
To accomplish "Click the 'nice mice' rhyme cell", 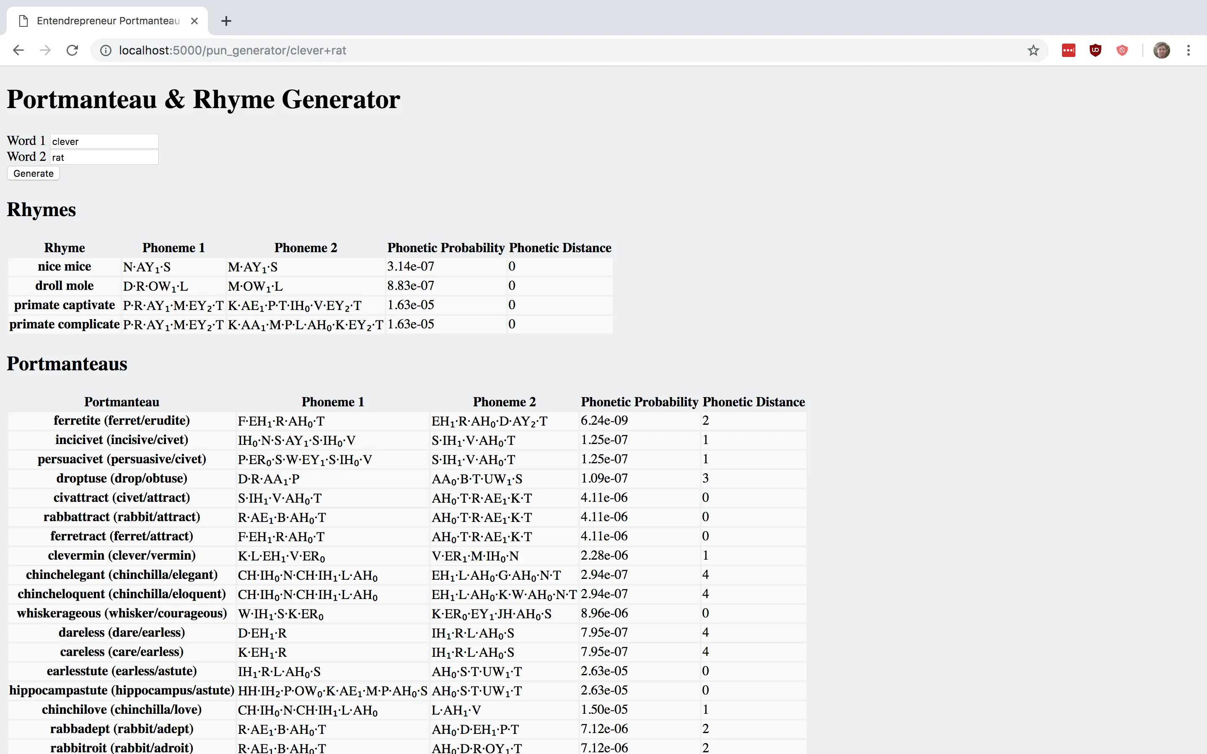I will 65,267.
